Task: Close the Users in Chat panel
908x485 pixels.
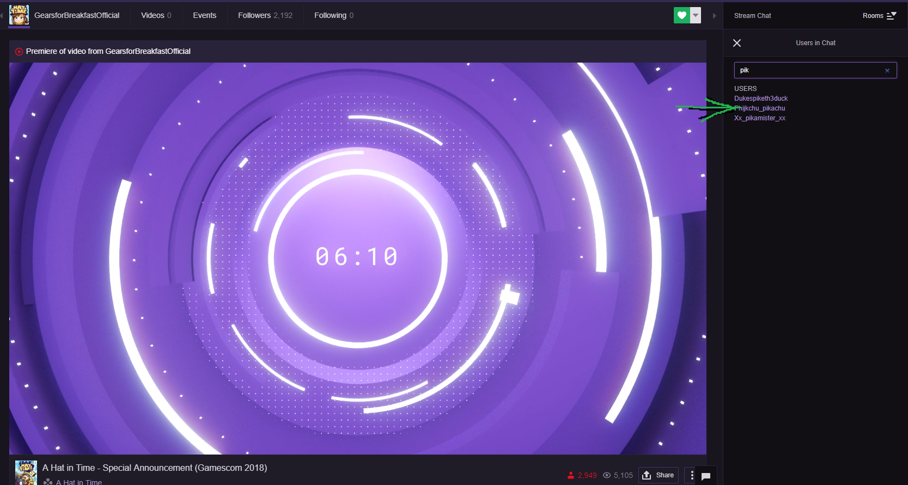Action: pos(737,43)
